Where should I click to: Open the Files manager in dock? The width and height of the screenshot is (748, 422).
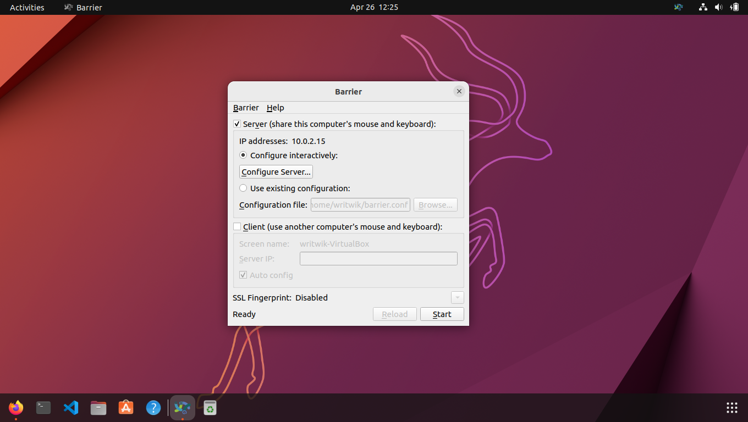pos(98,408)
